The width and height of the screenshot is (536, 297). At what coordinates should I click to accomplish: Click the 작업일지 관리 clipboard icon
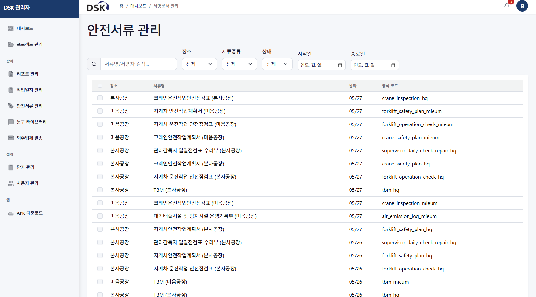[11, 90]
